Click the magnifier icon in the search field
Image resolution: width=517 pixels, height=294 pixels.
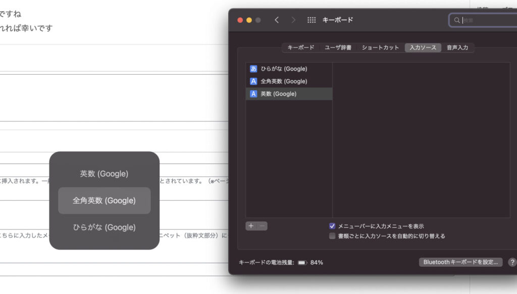(456, 20)
